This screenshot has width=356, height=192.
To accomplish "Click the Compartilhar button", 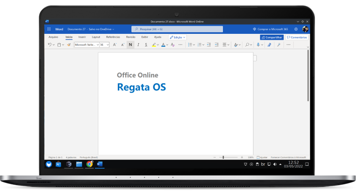I will click(x=272, y=37).
